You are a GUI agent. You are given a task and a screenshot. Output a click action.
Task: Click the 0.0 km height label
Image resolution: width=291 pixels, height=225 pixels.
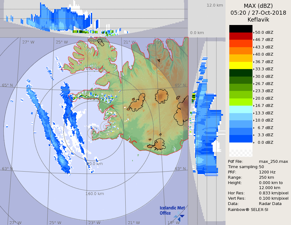click(x=197, y=33)
